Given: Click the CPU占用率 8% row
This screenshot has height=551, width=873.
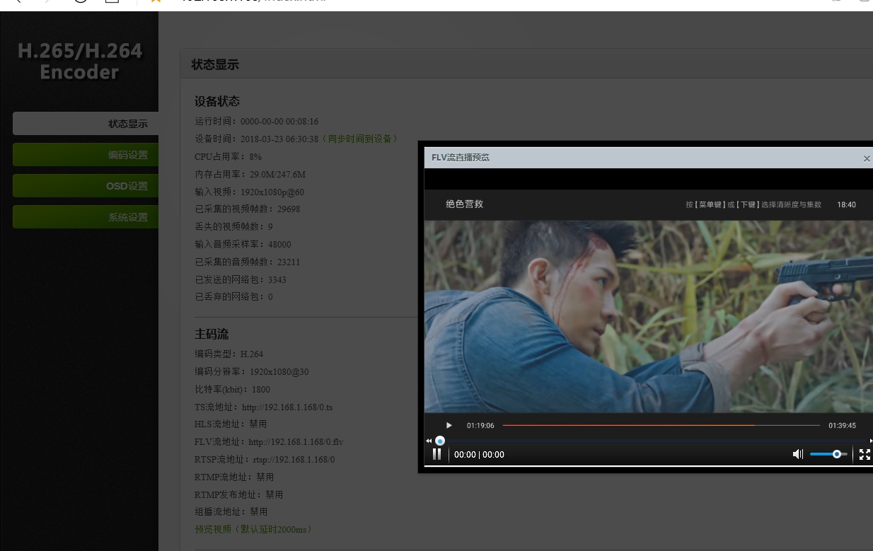Looking at the screenshot, I should [228, 156].
